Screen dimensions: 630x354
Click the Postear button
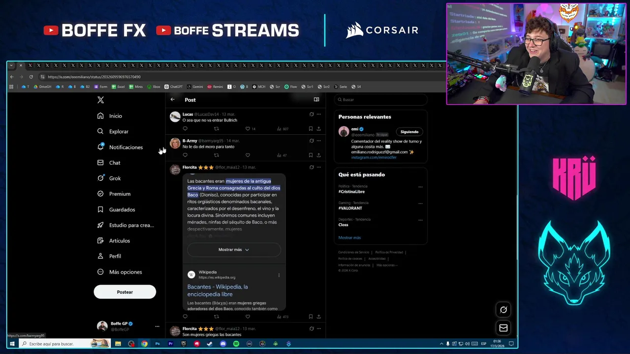click(x=125, y=292)
